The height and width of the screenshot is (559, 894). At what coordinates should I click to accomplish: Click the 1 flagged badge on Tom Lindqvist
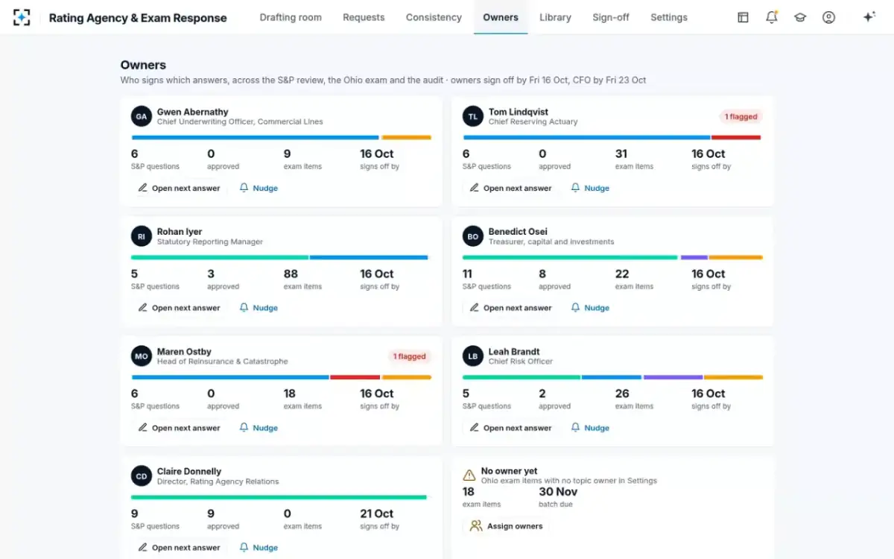(x=741, y=116)
